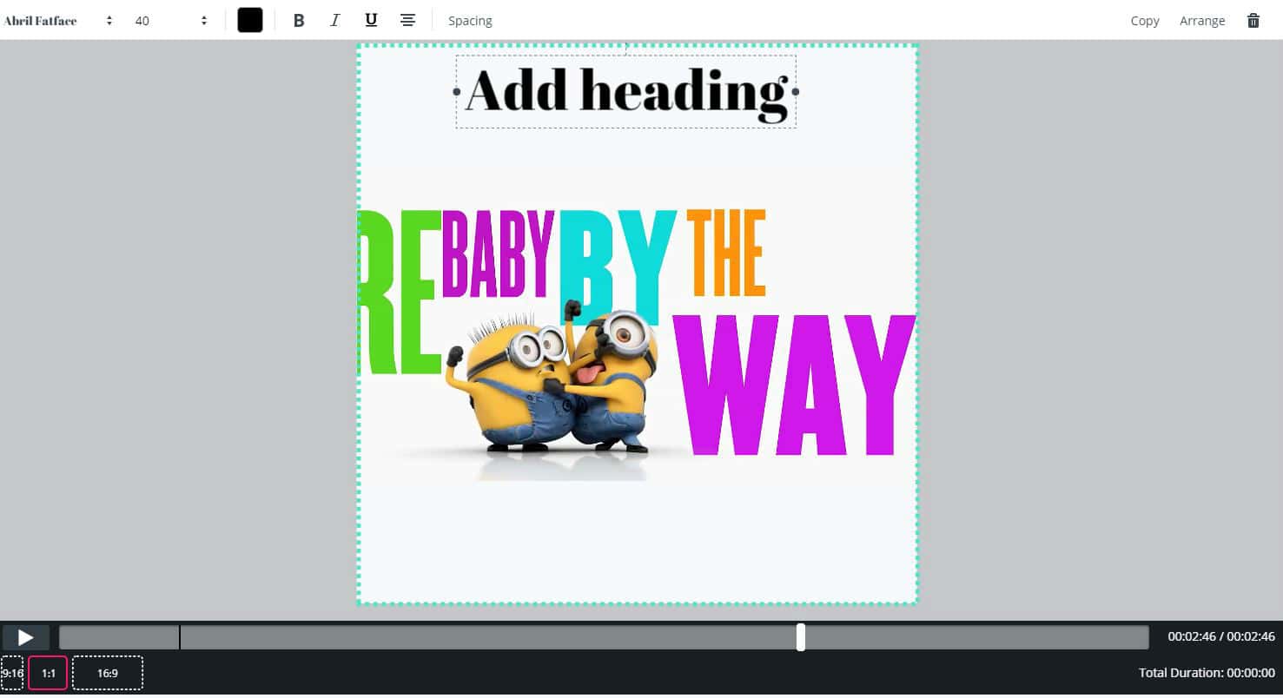Delete the selected element with the trash icon

(x=1253, y=20)
